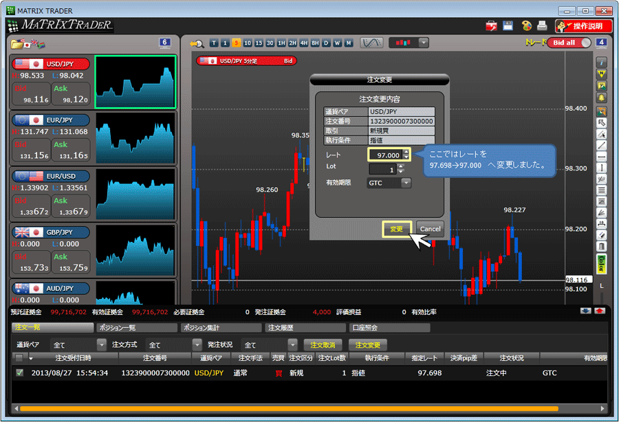Select the diagonal trend line tool
619x422 pixels.
pyautogui.click(x=601, y=146)
